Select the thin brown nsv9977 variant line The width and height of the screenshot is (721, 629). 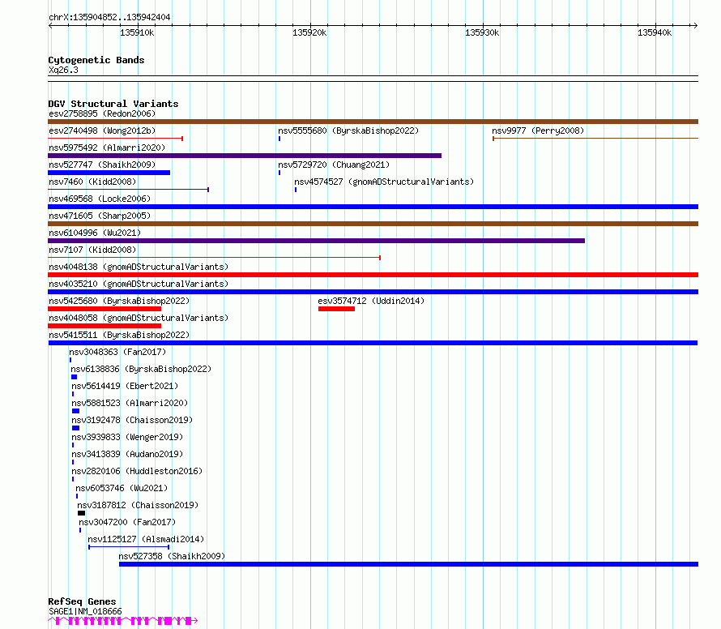[595, 139]
